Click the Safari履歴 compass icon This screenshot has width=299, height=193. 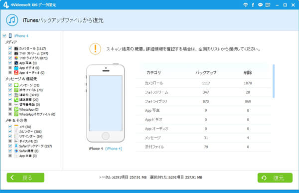click(16, 151)
